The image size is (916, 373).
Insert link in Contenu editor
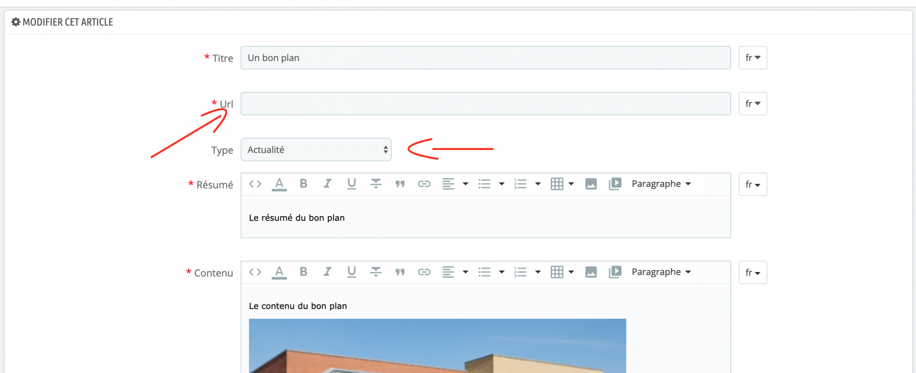click(424, 272)
